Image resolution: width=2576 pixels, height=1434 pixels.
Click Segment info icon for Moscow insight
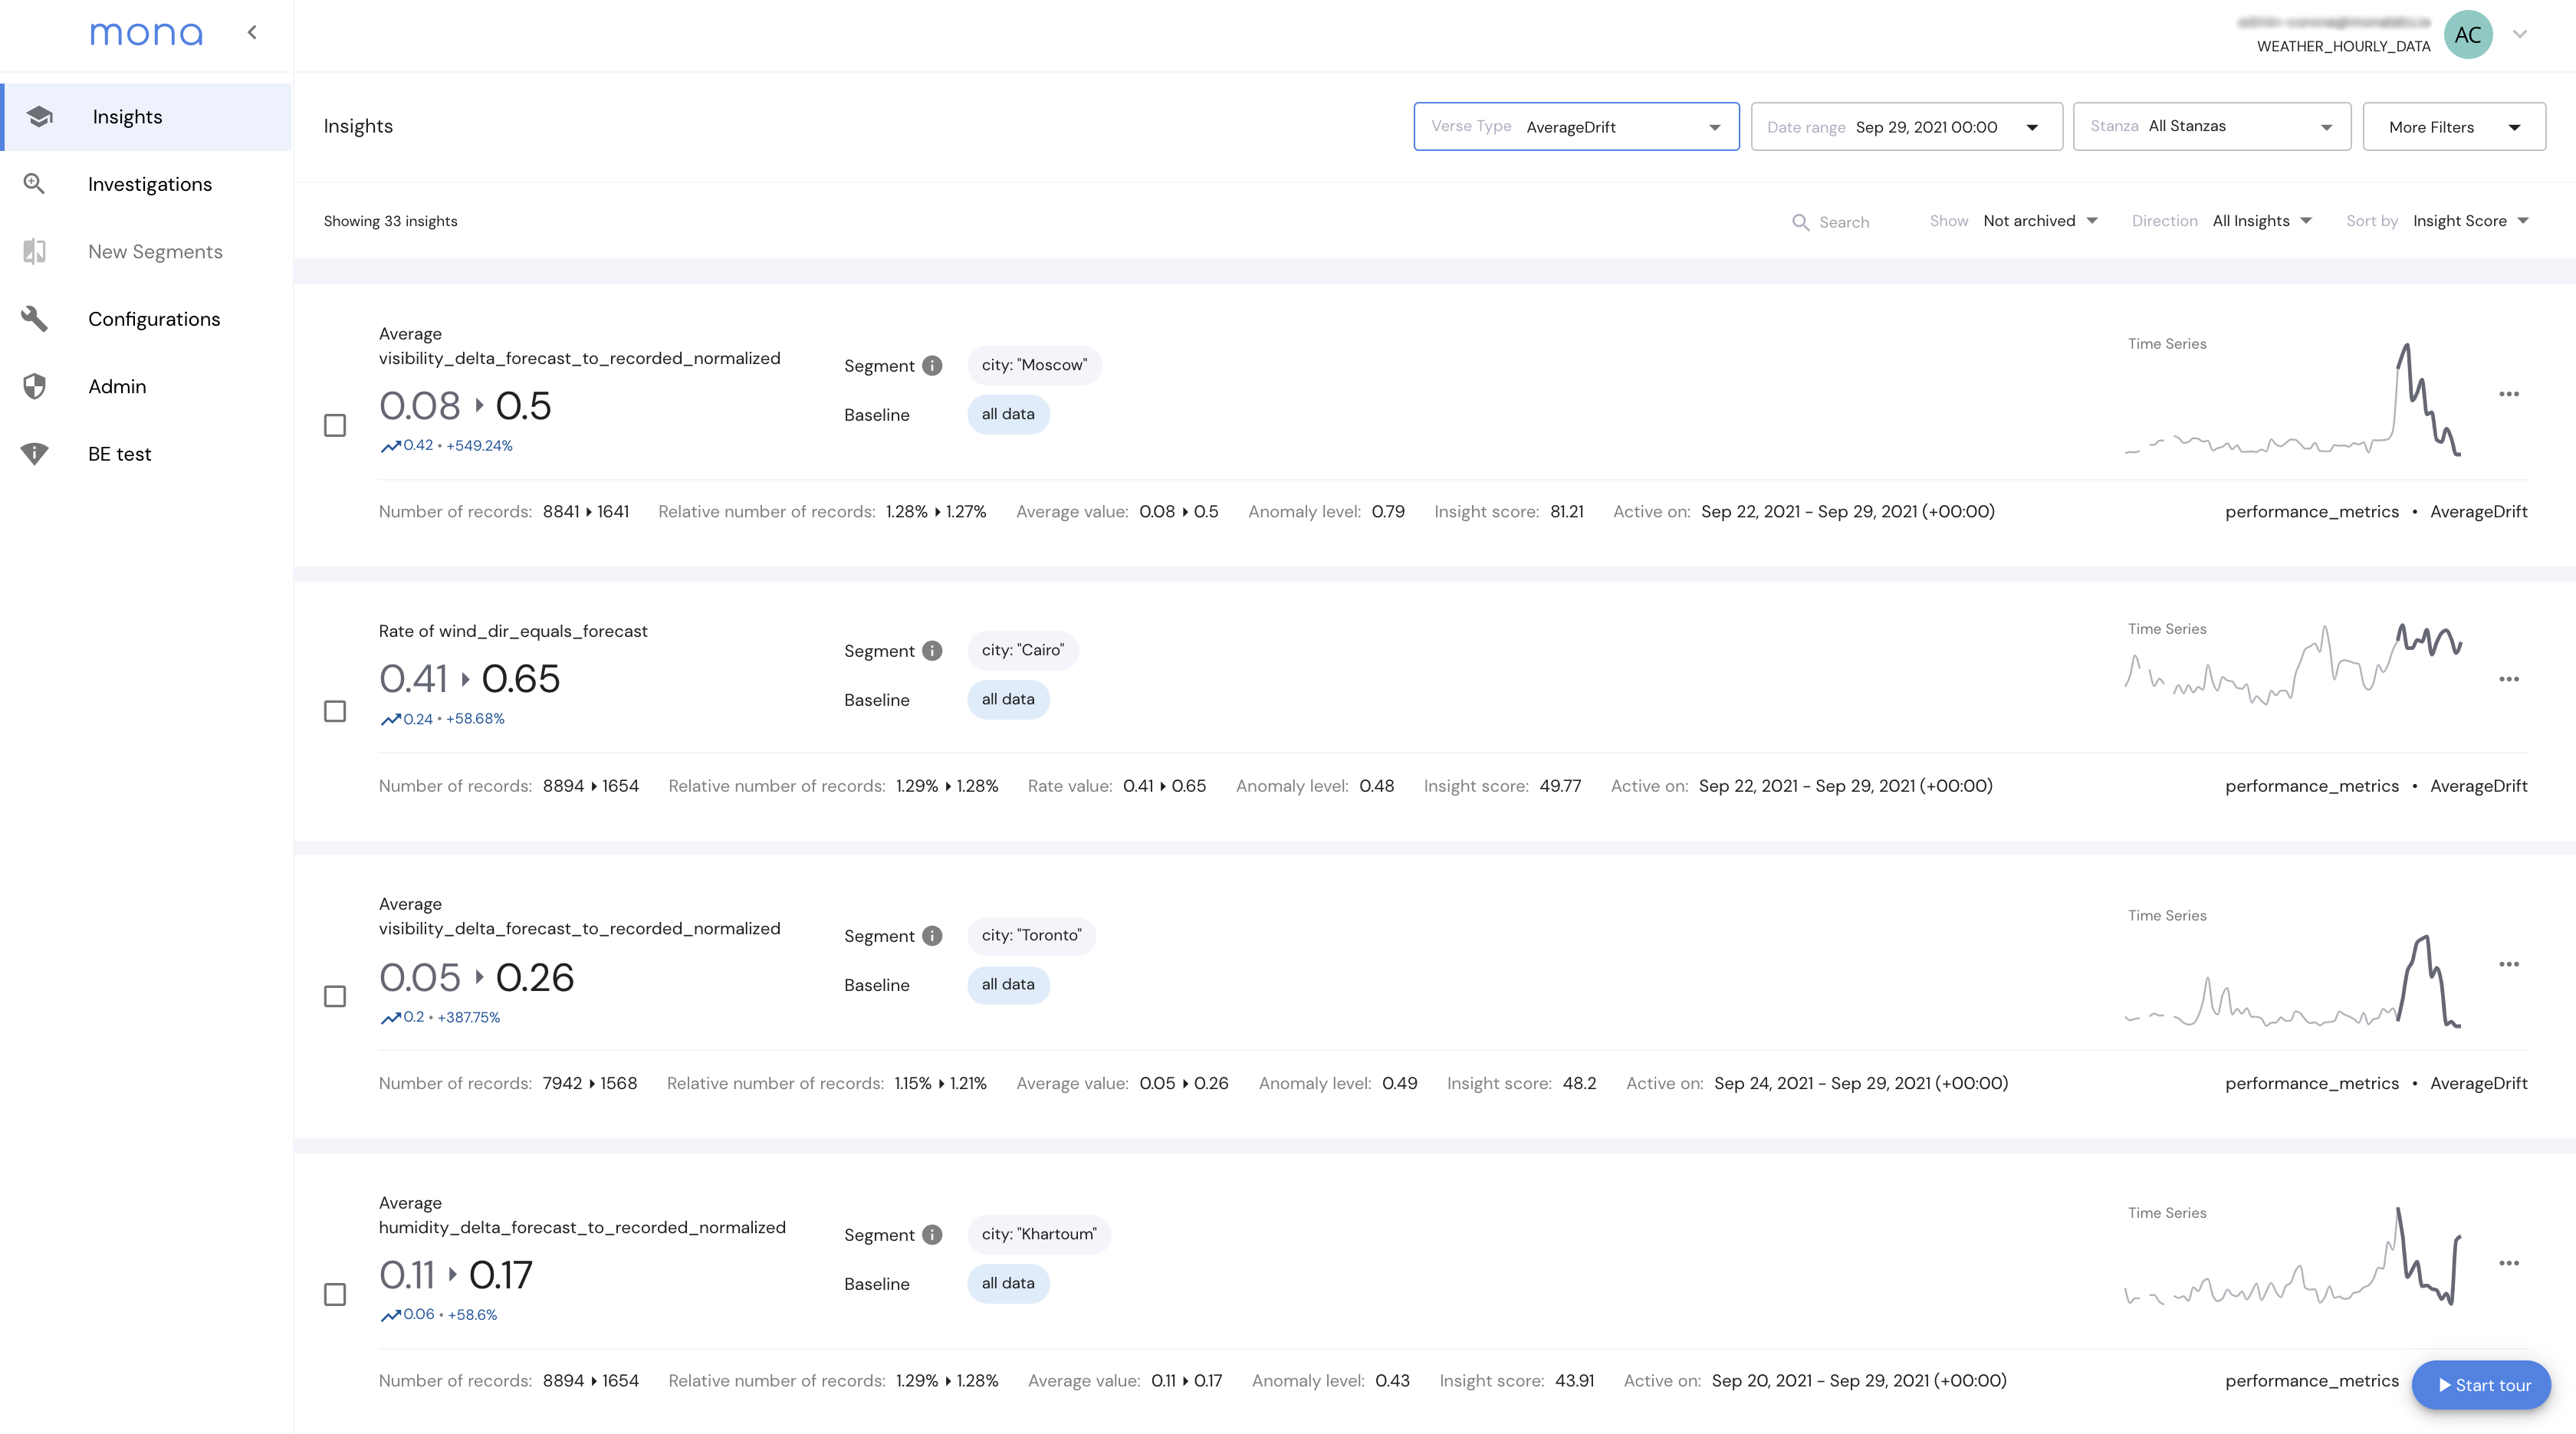pyautogui.click(x=932, y=366)
